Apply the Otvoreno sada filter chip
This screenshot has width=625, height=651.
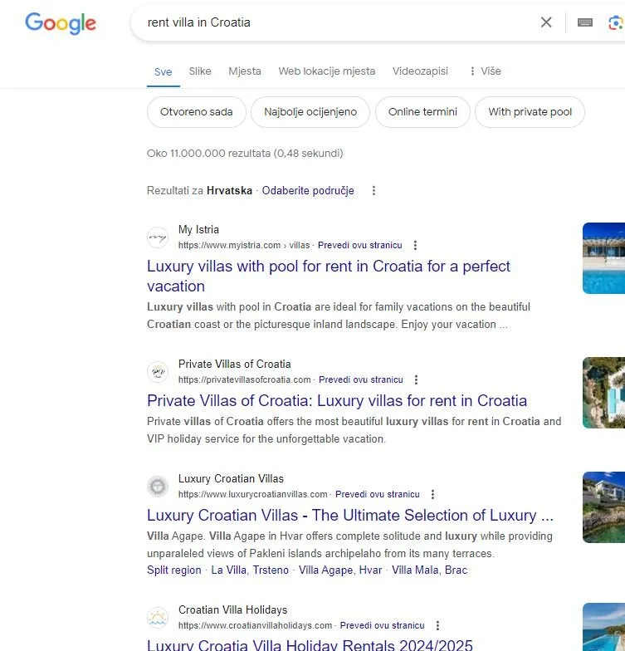tap(196, 112)
